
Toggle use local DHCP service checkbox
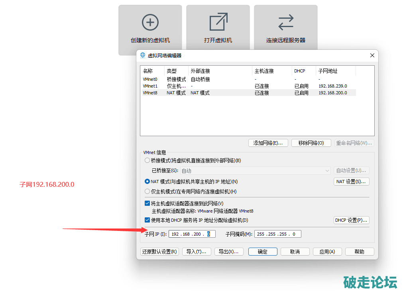point(147,220)
